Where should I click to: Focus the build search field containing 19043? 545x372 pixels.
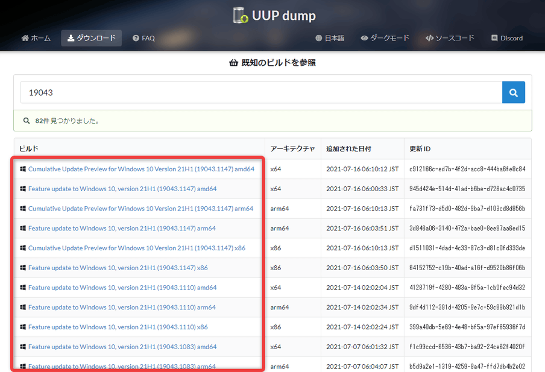(262, 92)
